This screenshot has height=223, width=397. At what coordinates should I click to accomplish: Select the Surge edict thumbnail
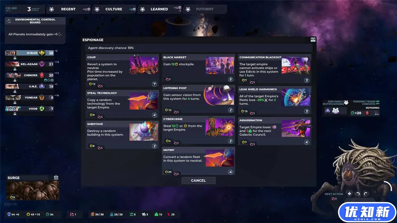[x=33, y=190]
